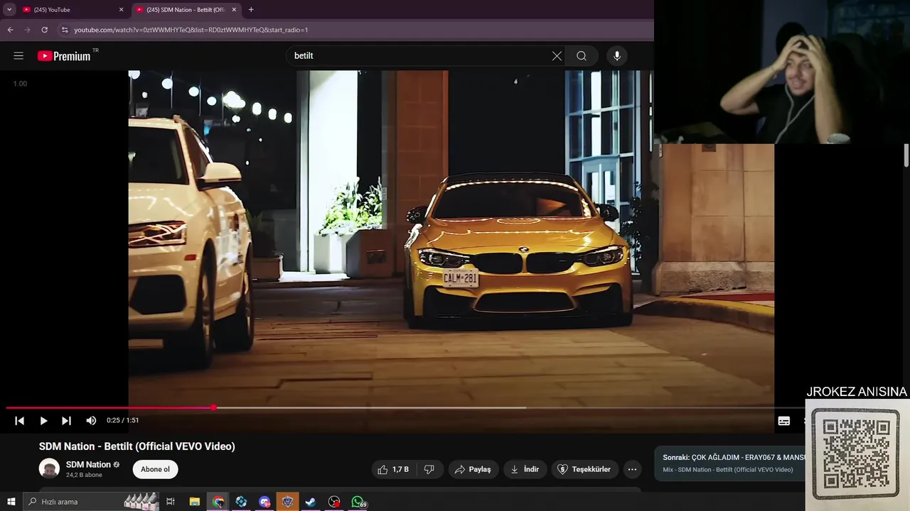This screenshot has width=910, height=511.
Task: Click the 'Hızlı arama' taskbar search box
Action: pyautogui.click(x=92, y=502)
